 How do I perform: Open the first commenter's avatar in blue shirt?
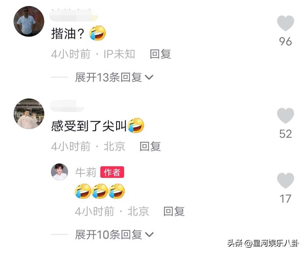pyautogui.click(x=29, y=21)
